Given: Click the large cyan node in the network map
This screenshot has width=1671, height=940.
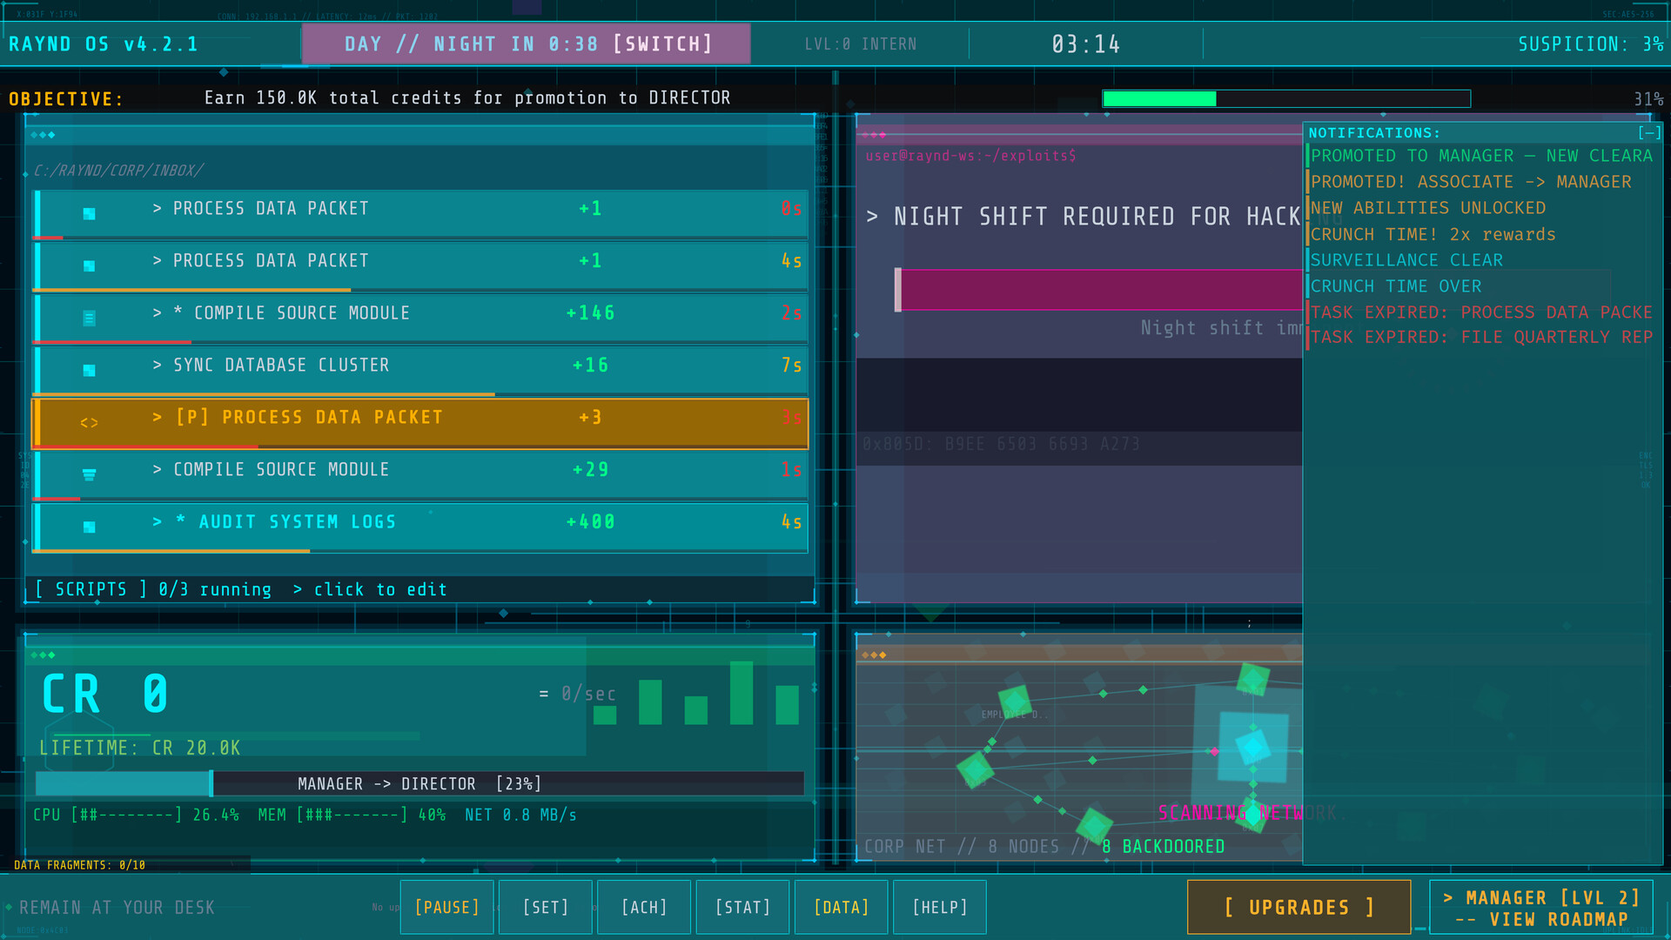Looking at the screenshot, I should pos(1252,747).
